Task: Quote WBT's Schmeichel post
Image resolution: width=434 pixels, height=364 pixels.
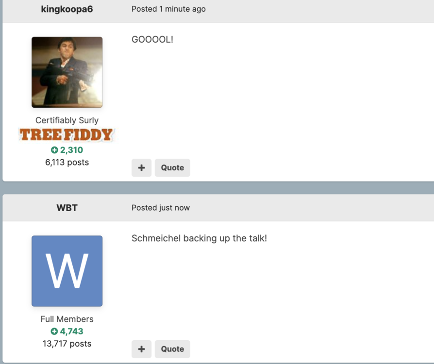Action: point(172,349)
